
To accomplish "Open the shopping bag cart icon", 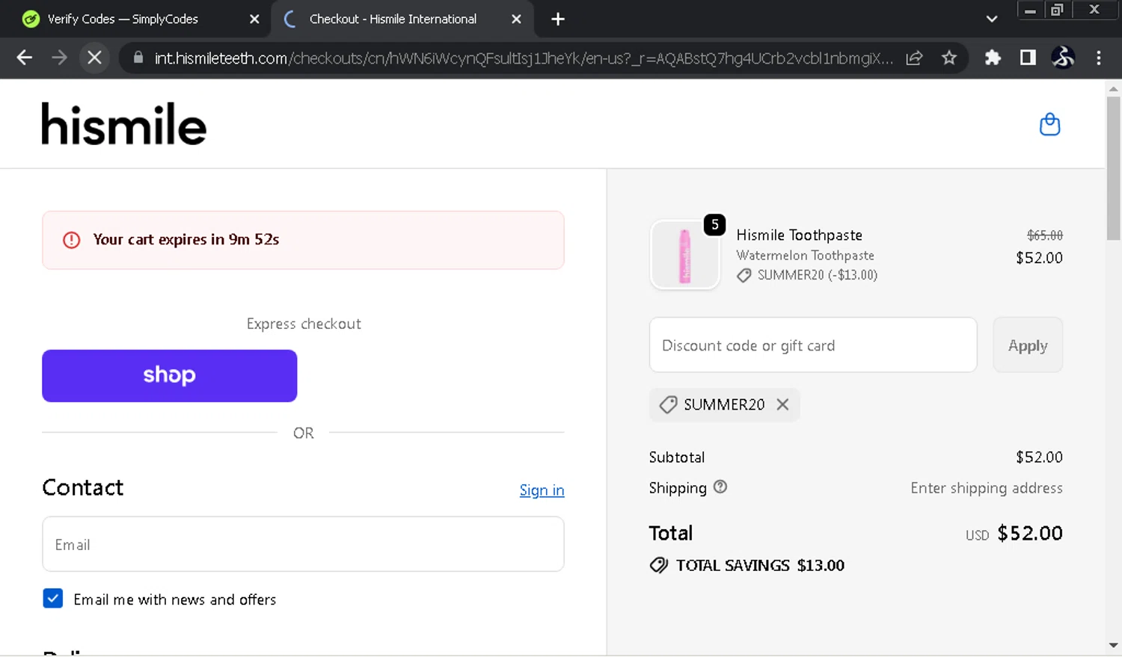I will (1049, 124).
